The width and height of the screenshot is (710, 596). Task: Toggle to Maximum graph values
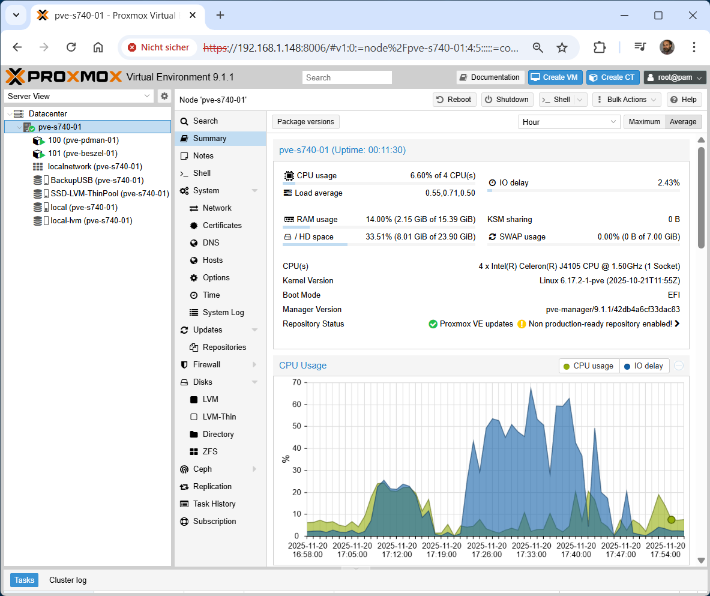(644, 122)
